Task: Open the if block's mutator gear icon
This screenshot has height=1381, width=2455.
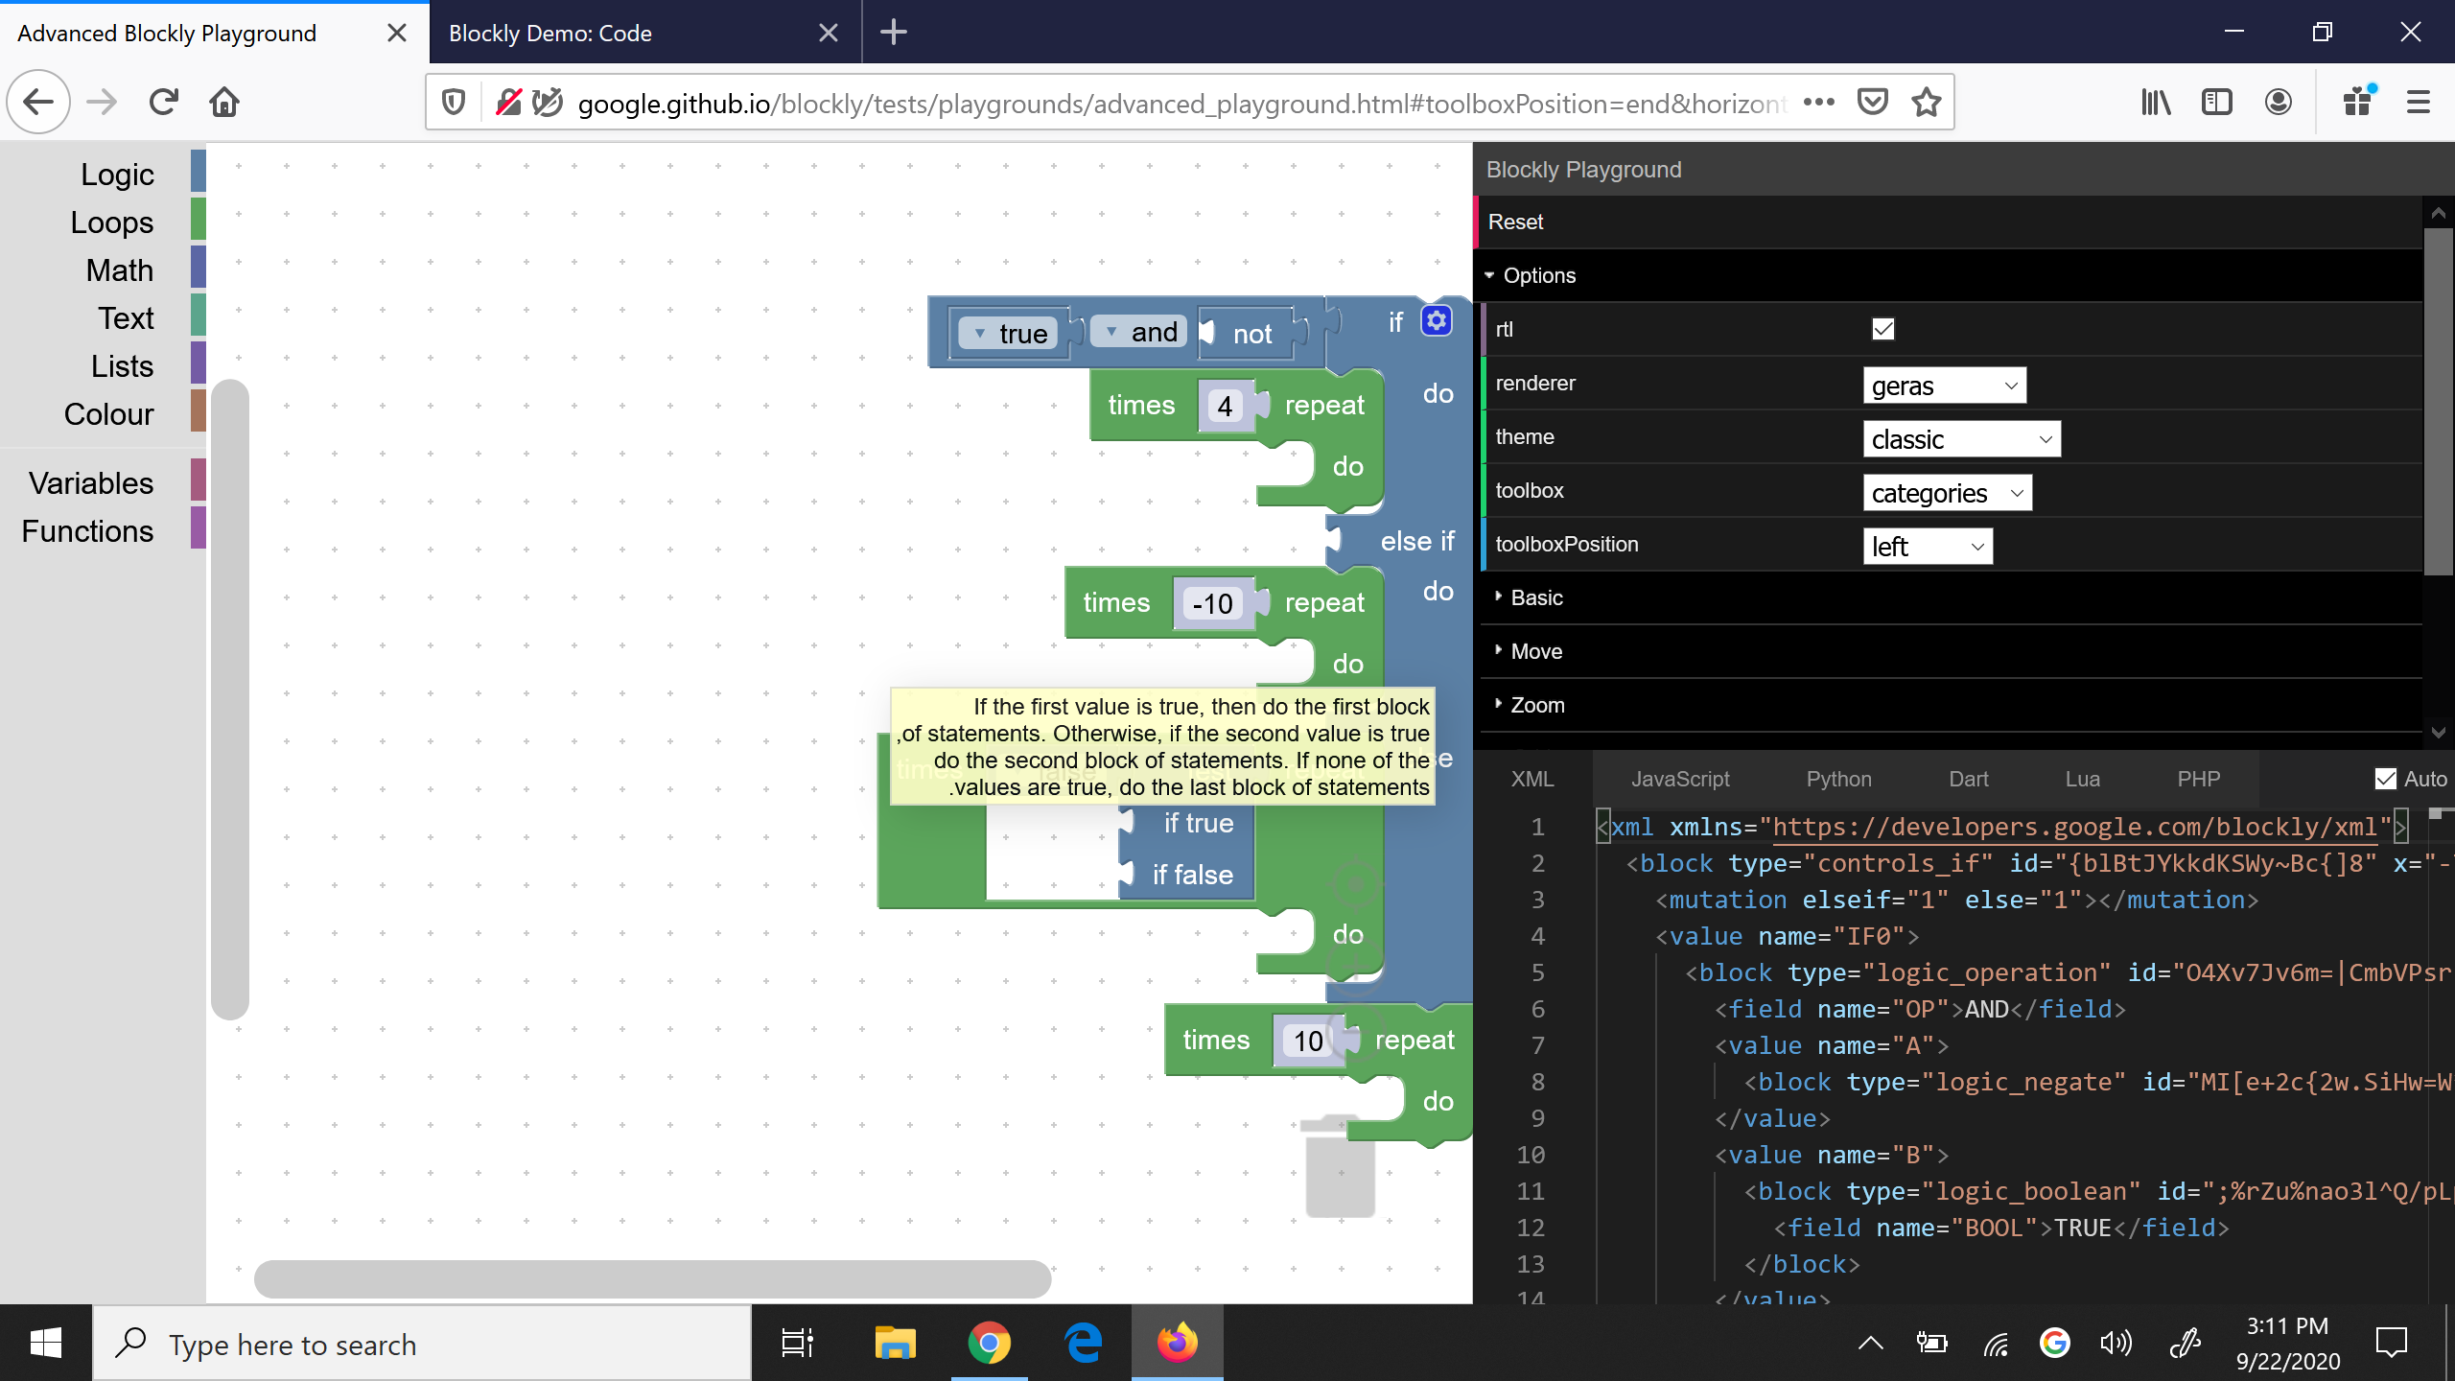Action: coord(1435,320)
